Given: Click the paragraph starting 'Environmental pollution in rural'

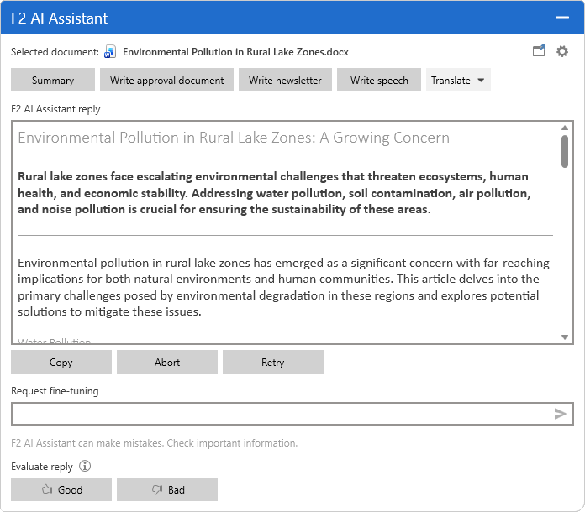Looking at the screenshot, I should click(283, 287).
